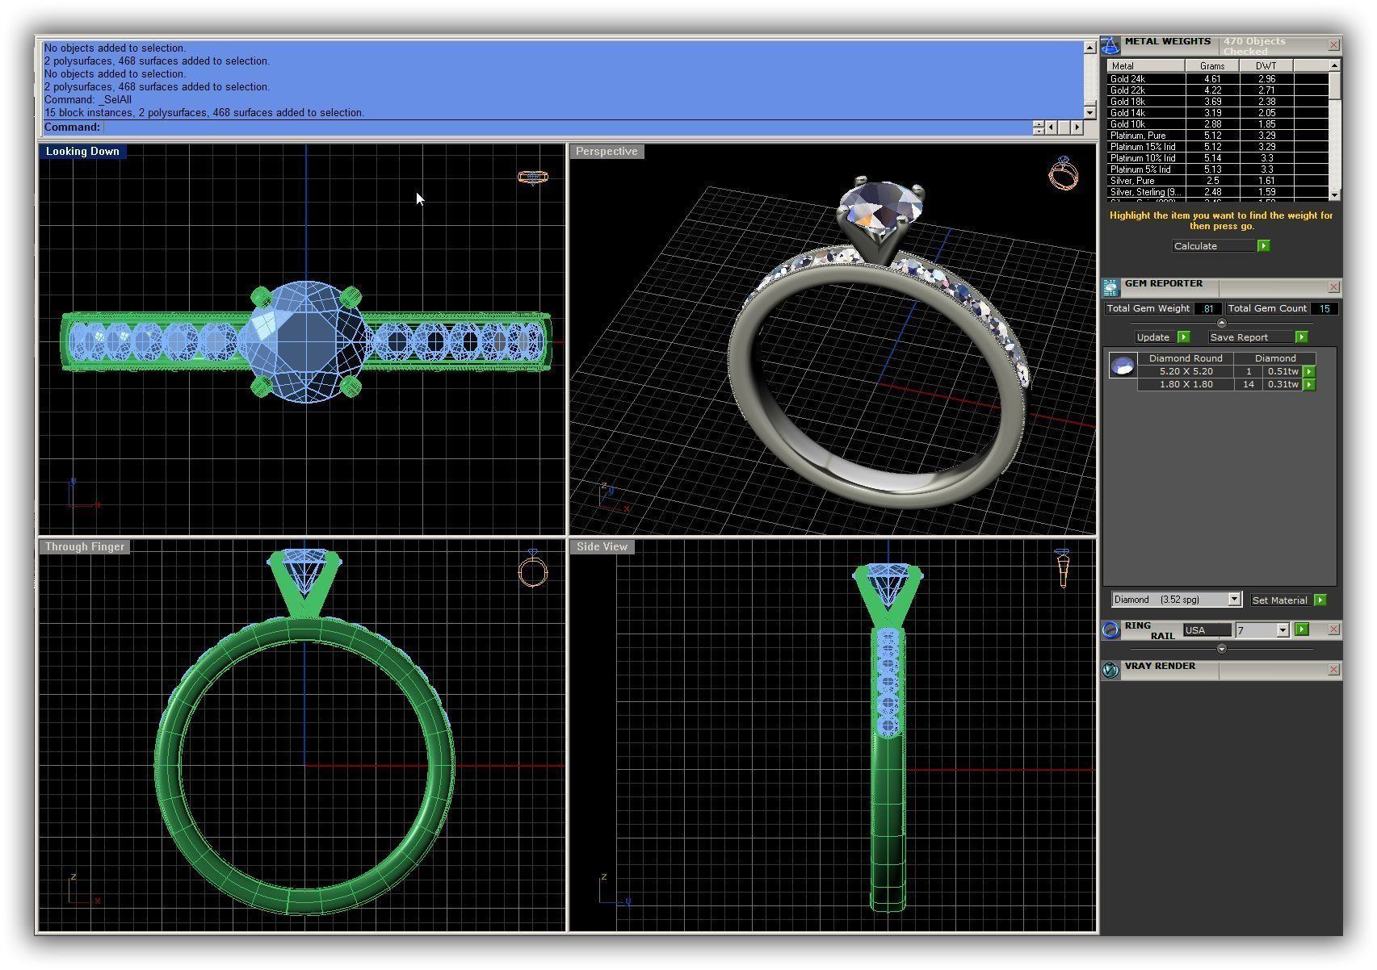Click the Looking Down viewport orientation ring icon
This screenshot has height=970, width=1377.
click(x=533, y=177)
